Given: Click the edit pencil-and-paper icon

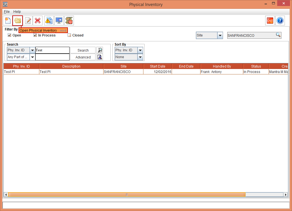Looking at the screenshot, I should tap(28, 21).
